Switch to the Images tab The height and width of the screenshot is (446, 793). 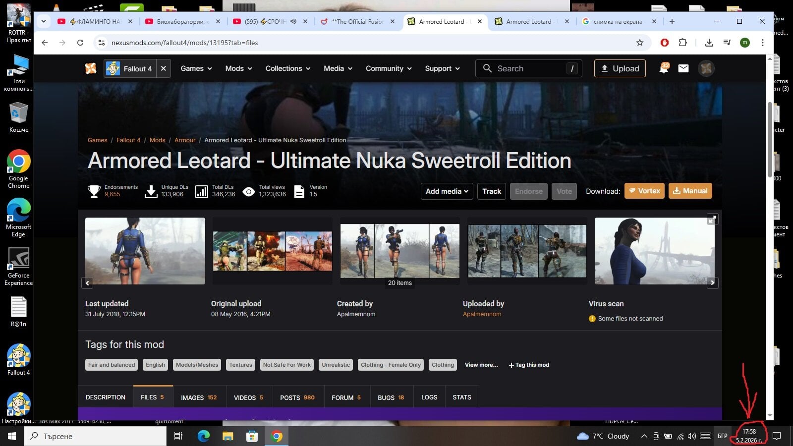(x=199, y=397)
